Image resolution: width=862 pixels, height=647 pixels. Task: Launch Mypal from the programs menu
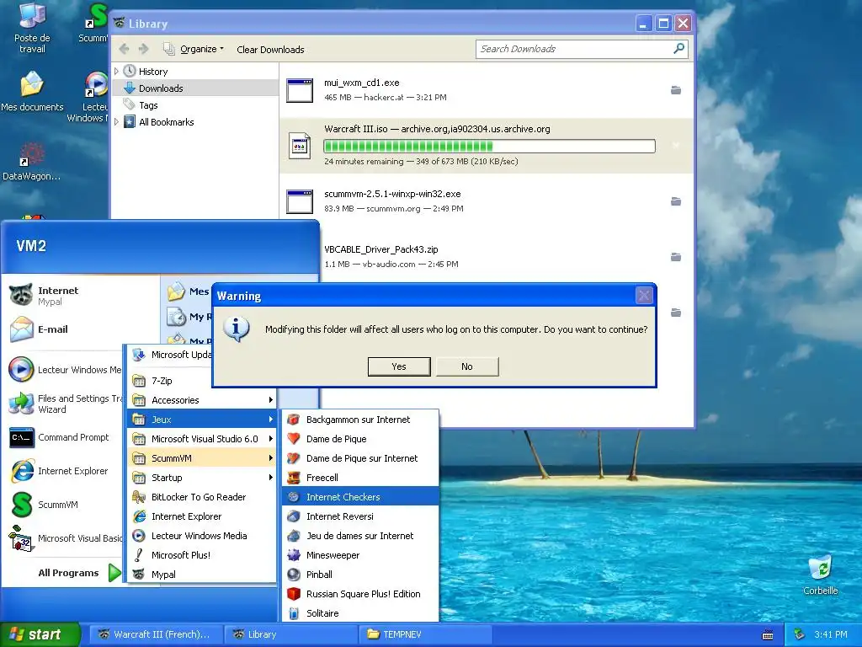click(201, 574)
